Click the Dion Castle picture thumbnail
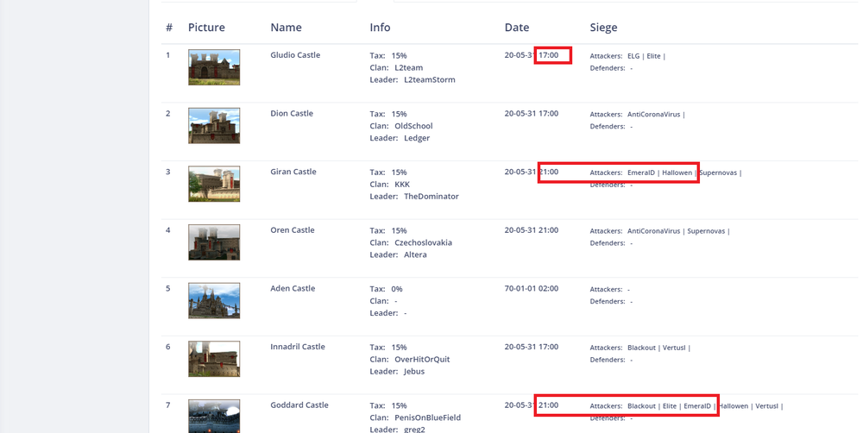Screen dimensions: 863x433 click(x=214, y=126)
